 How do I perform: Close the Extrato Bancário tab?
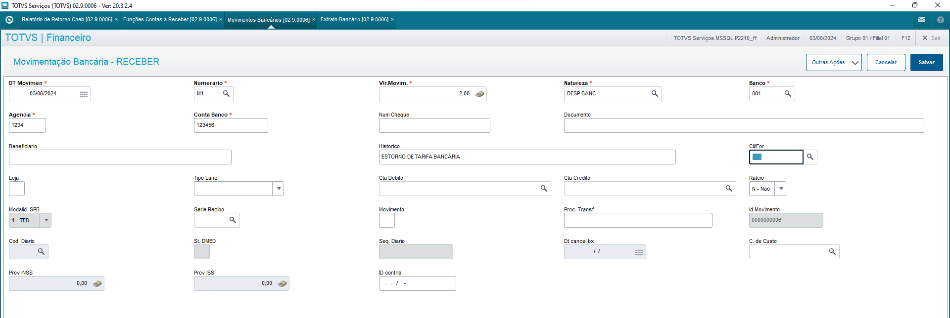pyautogui.click(x=392, y=19)
